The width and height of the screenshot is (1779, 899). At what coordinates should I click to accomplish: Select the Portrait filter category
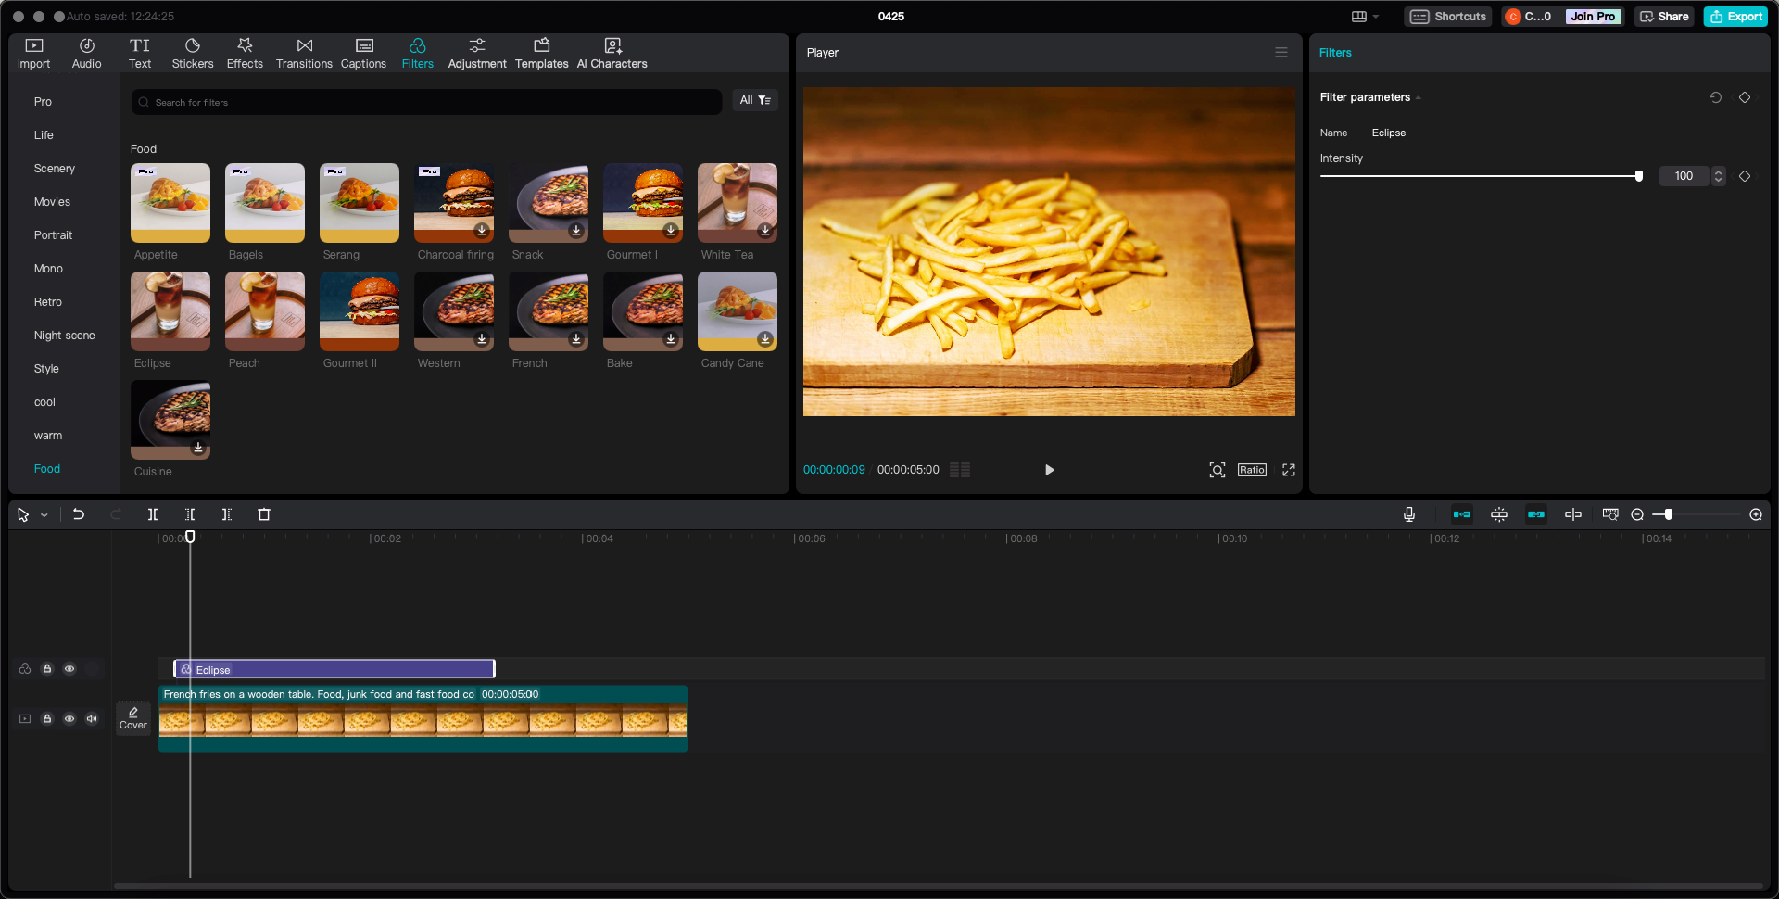(54, 235)
